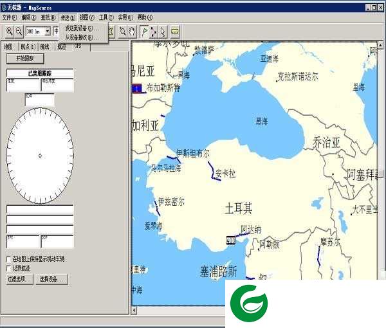386x328 pixels.
Task: Select the hand pan tool
Action: coord(132,32)
